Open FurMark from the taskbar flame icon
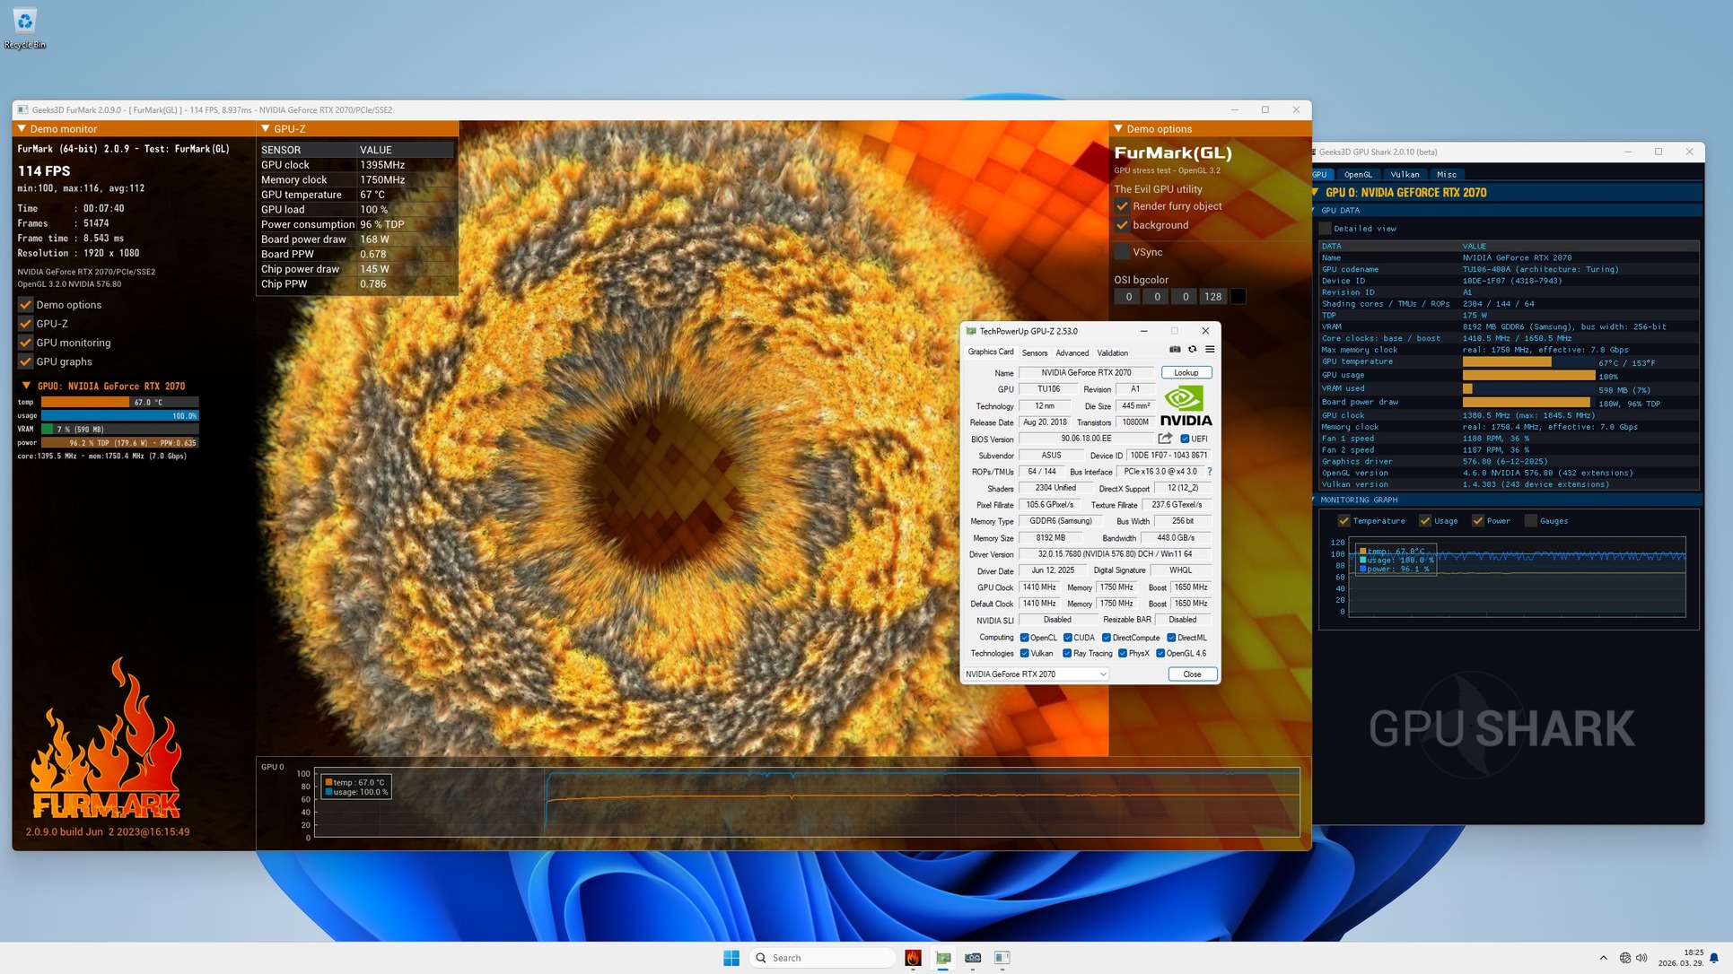Image resolution: width=1733 pixels, height=974 pixels. [913, 958]
